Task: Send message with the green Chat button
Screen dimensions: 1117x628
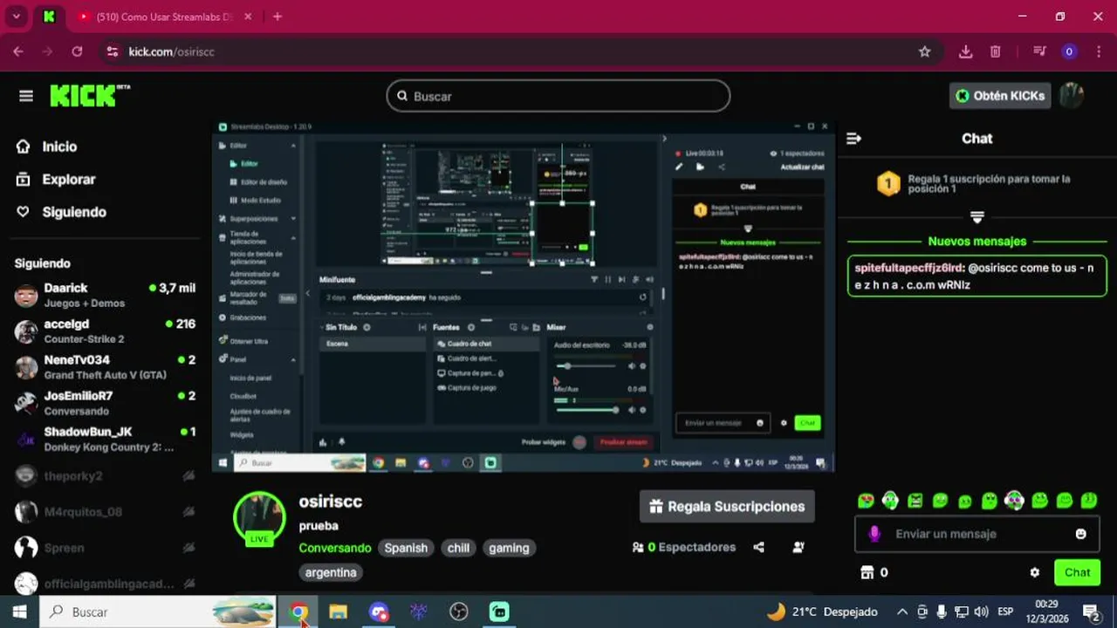Action: (1077, 572)
